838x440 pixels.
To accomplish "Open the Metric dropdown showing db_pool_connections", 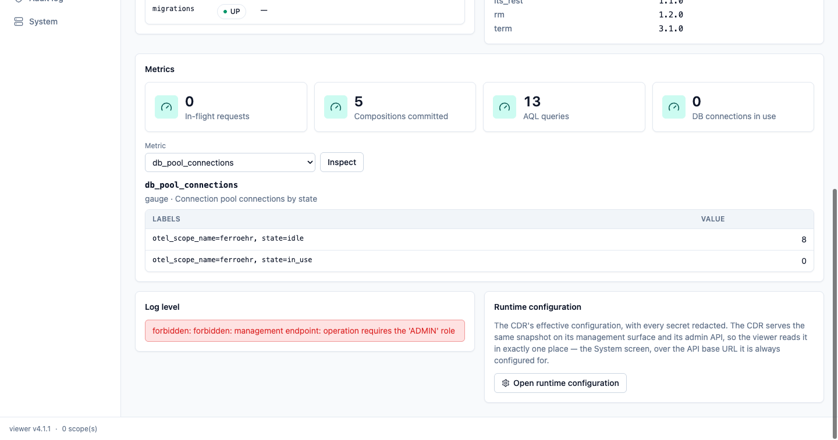I will [x=230, y=163].
